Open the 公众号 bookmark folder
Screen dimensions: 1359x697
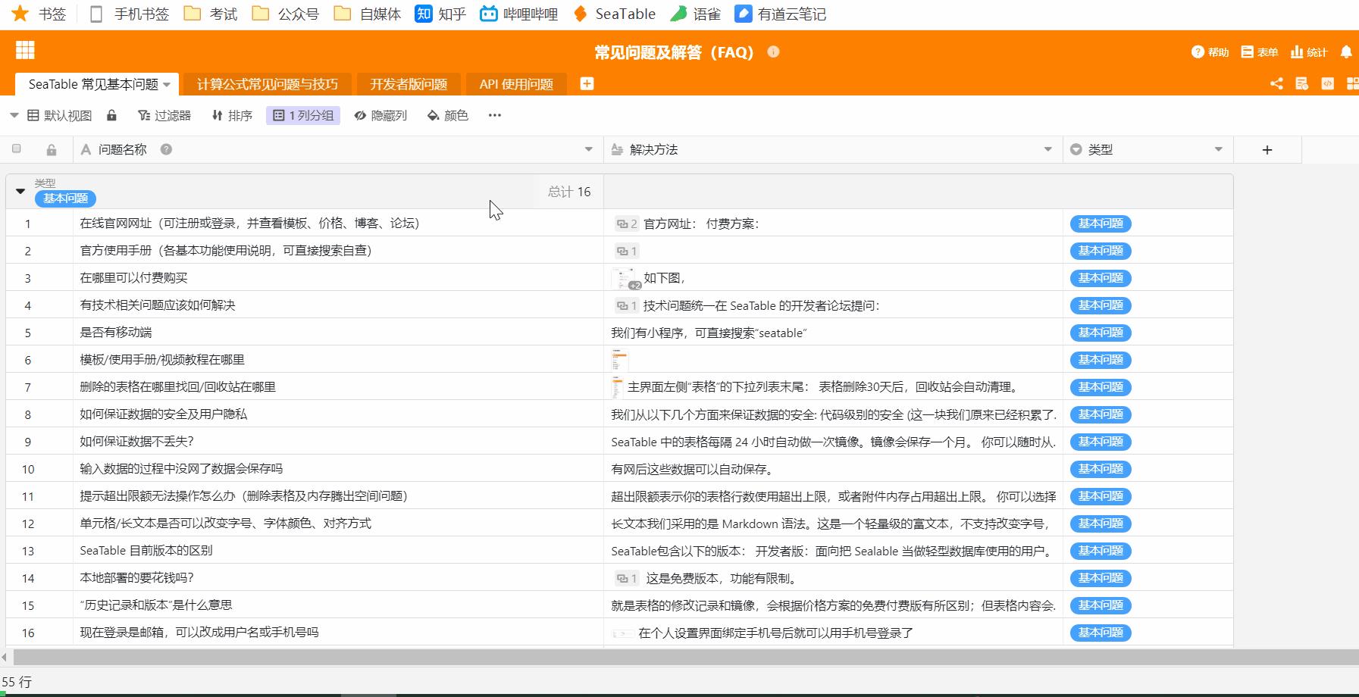[x=286, y=14]
